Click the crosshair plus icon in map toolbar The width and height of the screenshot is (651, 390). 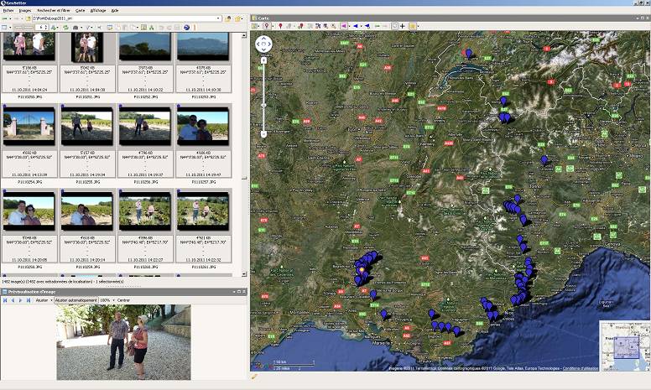403,26
